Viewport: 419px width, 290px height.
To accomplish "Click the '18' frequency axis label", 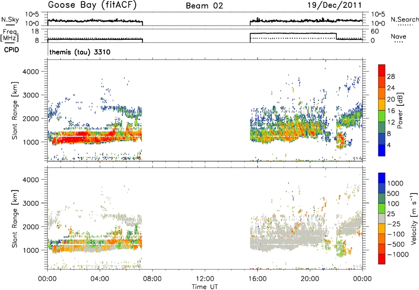I will pyautogui.click(x=35, y=31).
